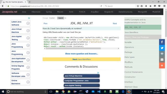Open Visual Studio Code from taskbar

(x=99, y=92)
